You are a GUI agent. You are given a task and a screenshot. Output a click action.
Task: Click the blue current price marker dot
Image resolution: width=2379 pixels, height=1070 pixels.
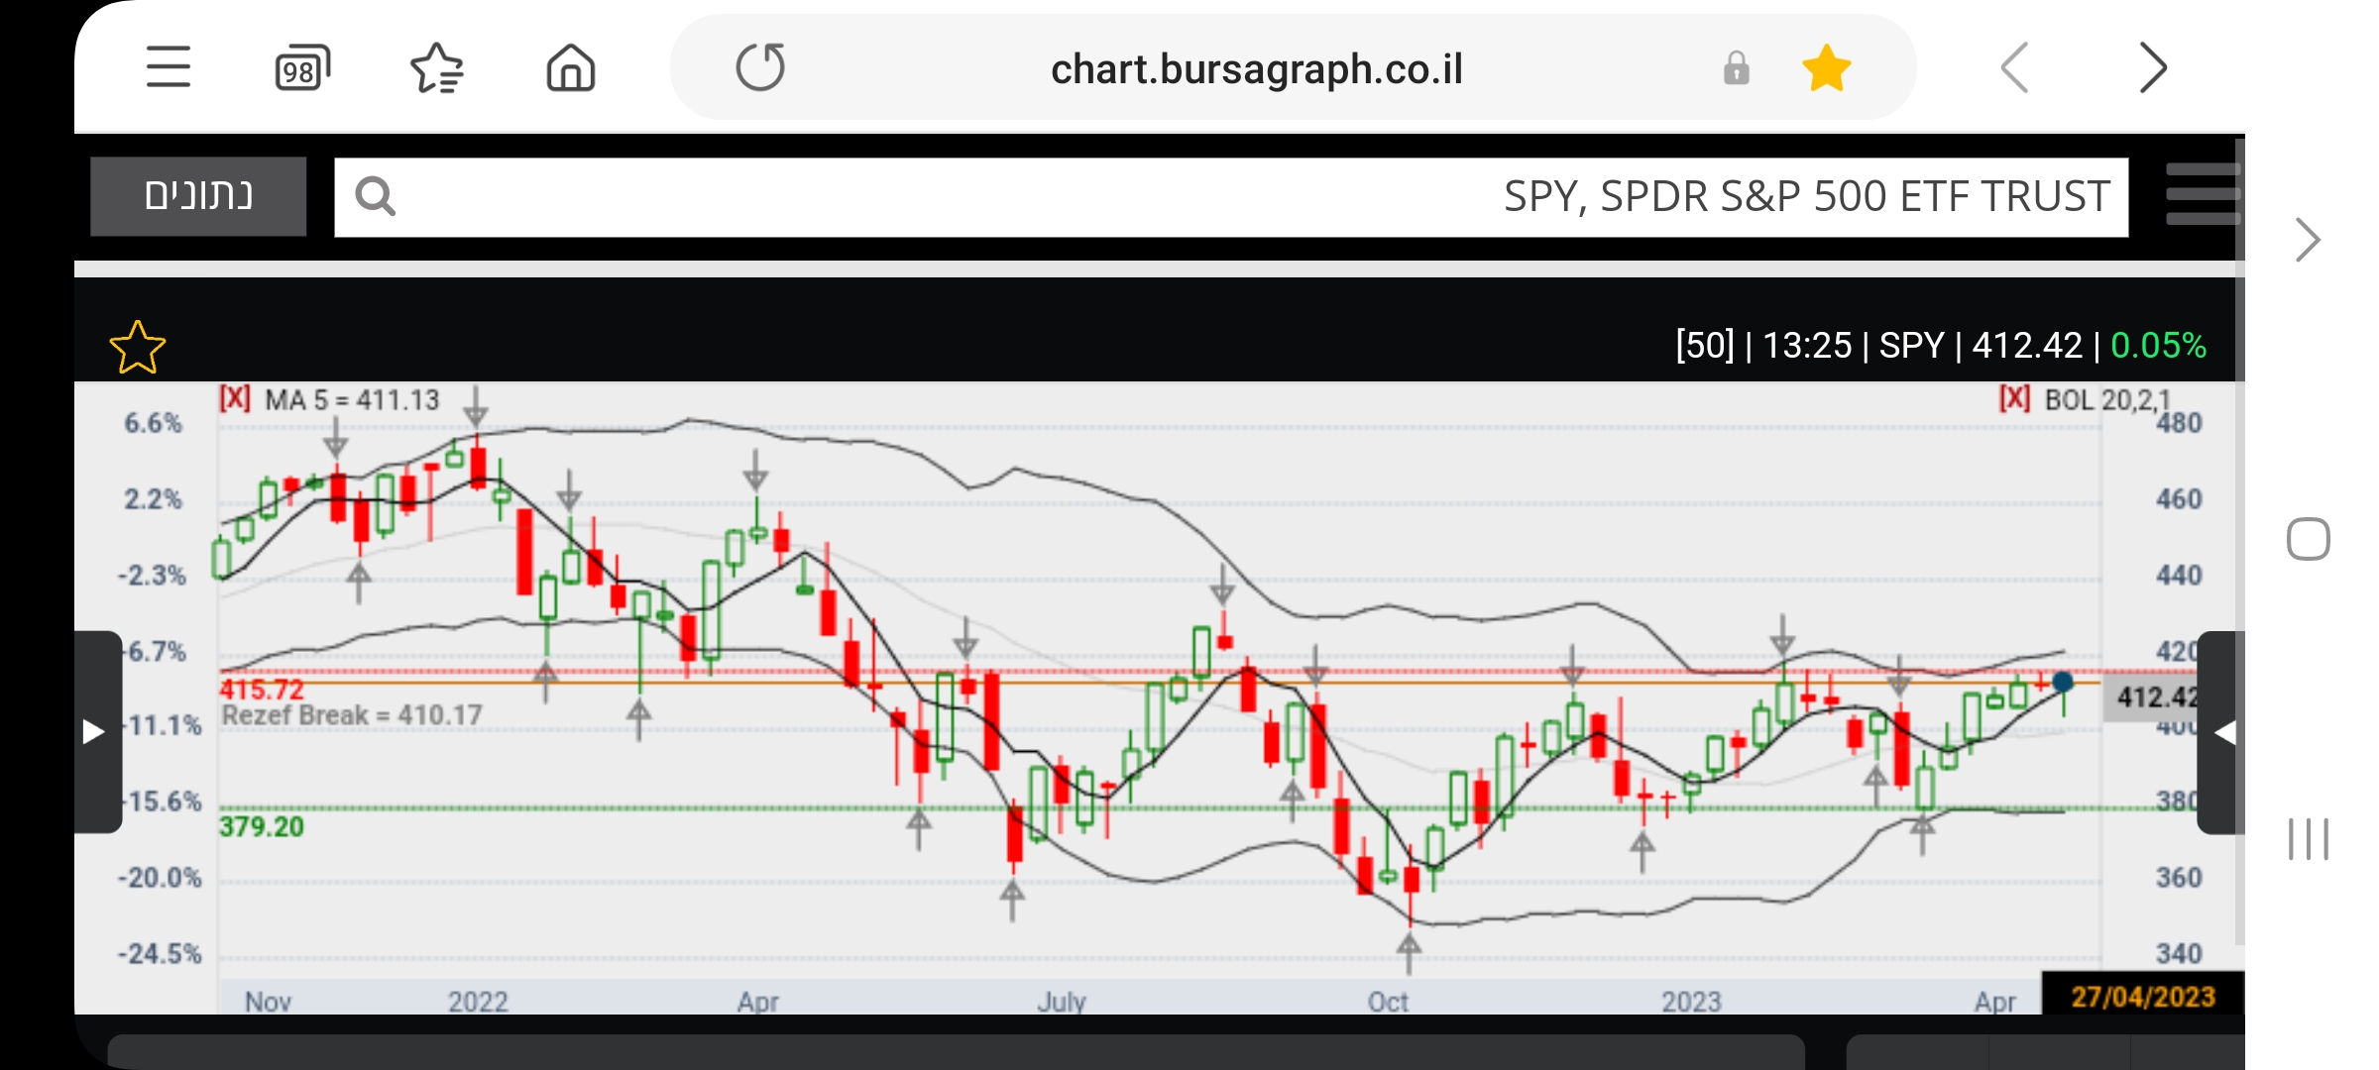click(2063, 682)
